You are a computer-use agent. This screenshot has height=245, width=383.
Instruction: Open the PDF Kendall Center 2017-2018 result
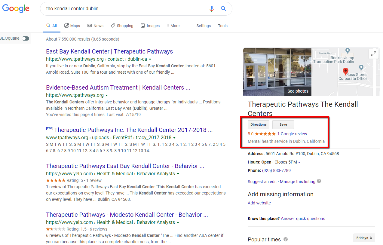tap(133, 130)
